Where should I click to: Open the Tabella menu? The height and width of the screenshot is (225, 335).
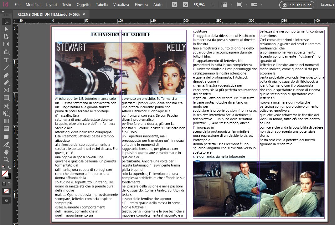[x=102, y=4]
